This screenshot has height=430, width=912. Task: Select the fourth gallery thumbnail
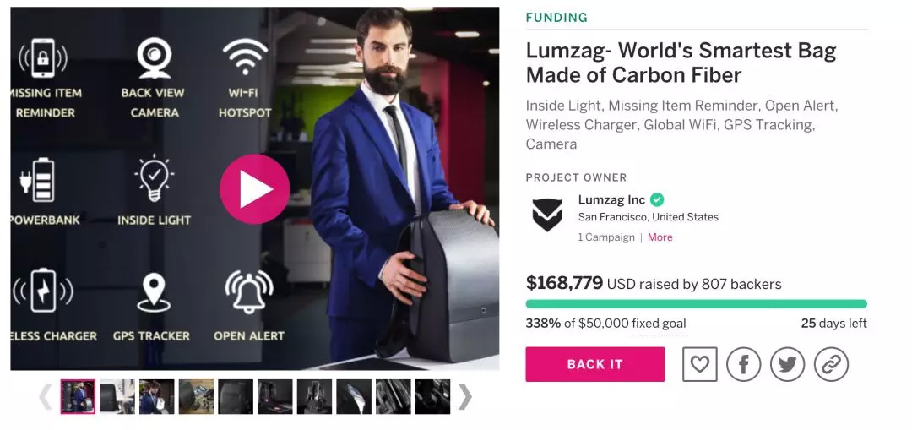click(196, 397)
